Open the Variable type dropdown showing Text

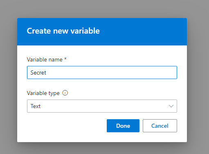(102, 106)
